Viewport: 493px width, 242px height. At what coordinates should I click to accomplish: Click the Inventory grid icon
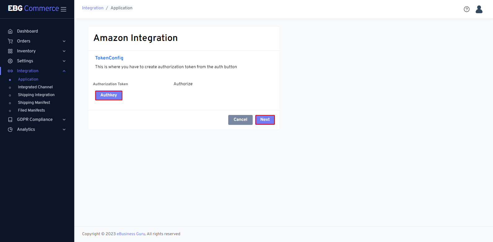coord(10,51)
